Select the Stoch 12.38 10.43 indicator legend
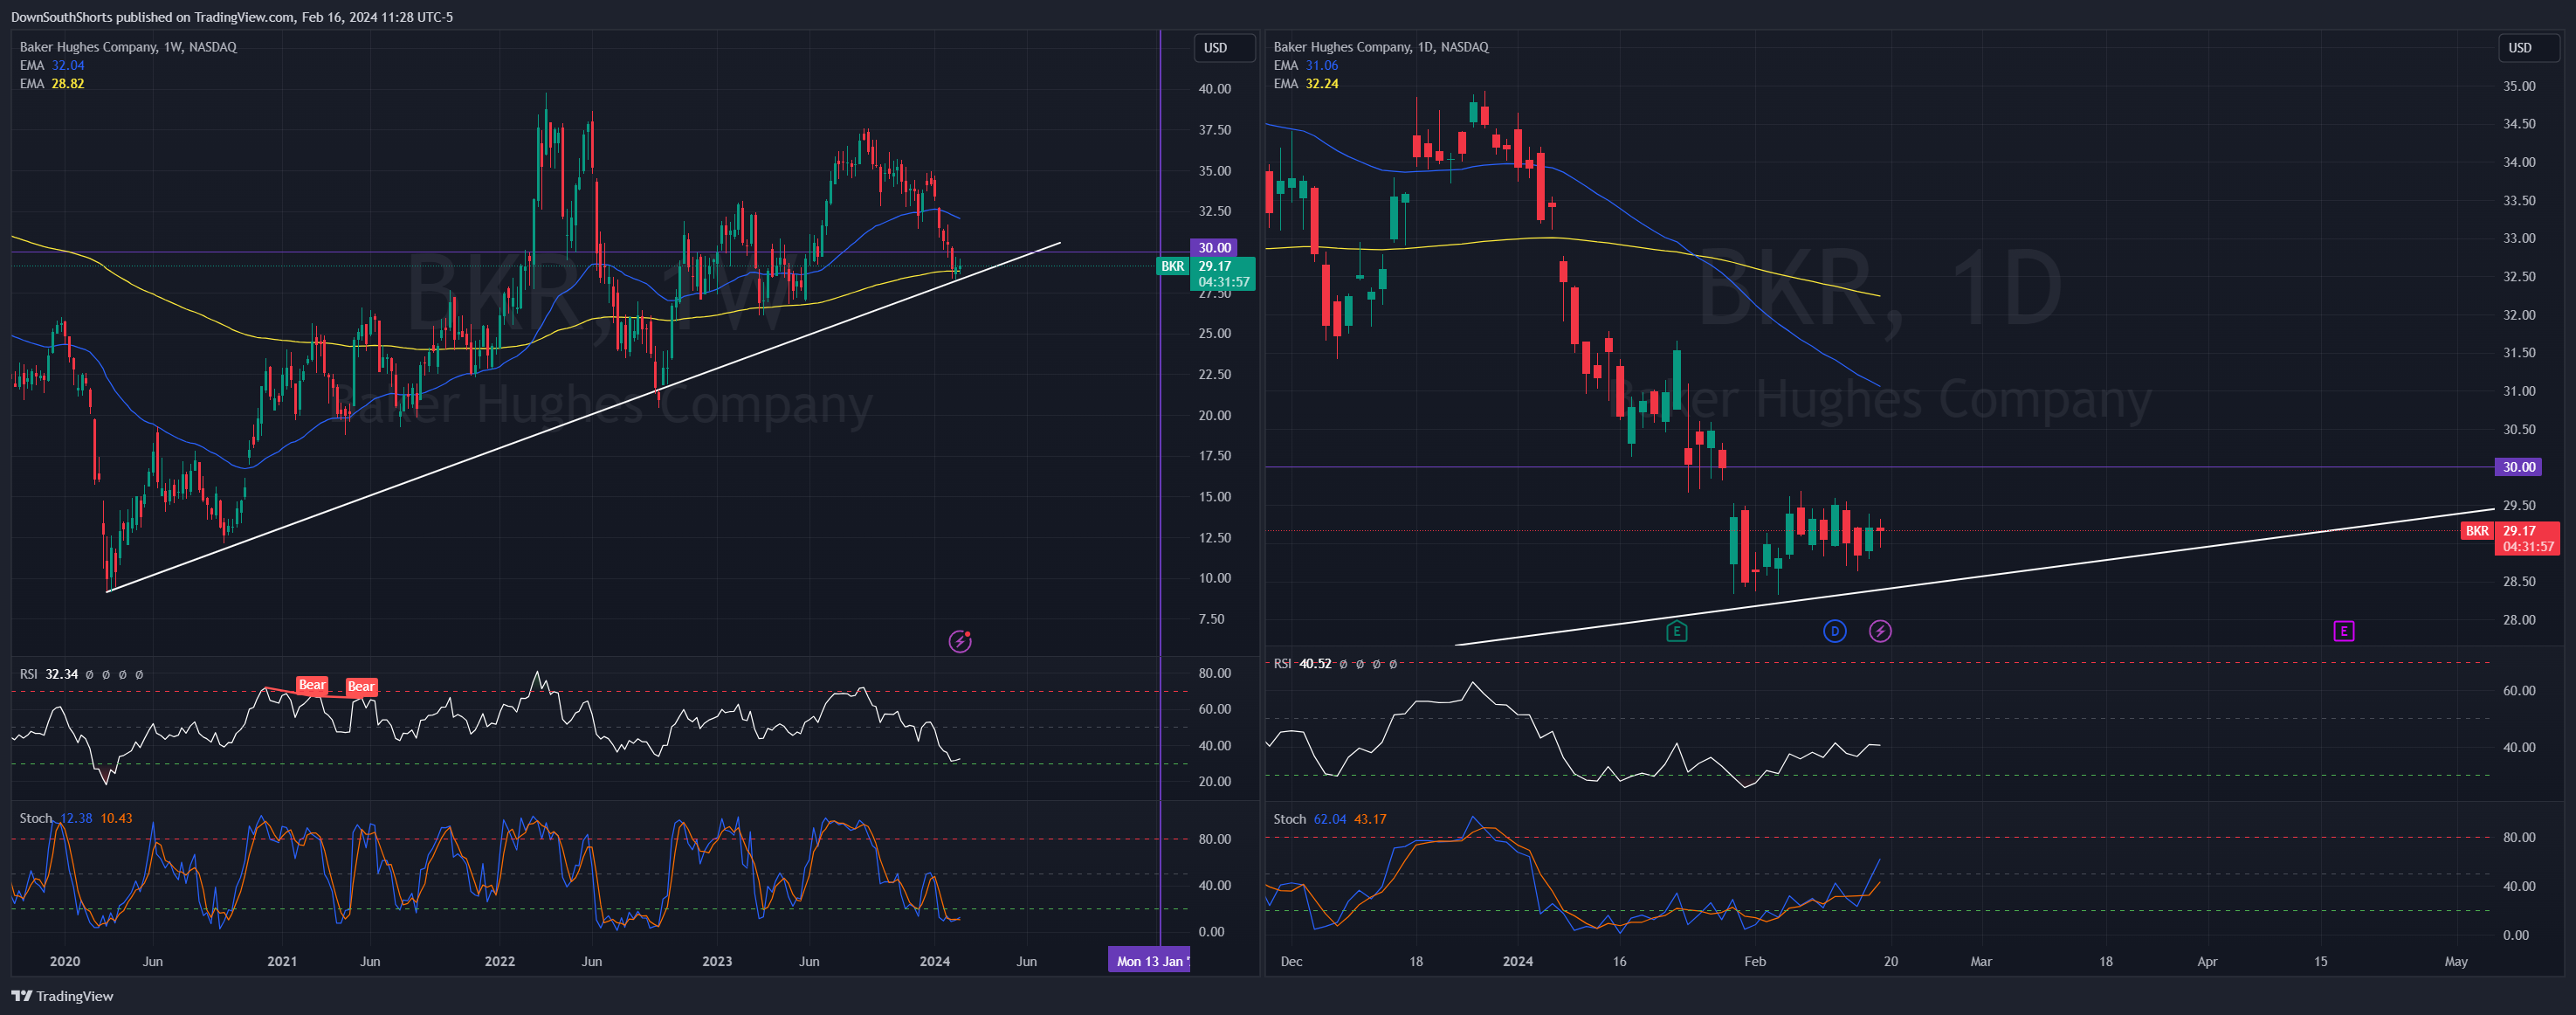Viewport: 2576px width, 1015px height. (x=76, y=818)
